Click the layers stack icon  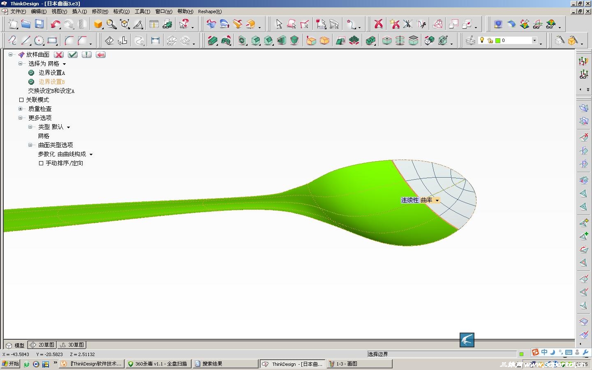click(470, 41)
